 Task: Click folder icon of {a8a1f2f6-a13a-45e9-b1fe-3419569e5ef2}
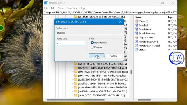[x=75, y=17]
